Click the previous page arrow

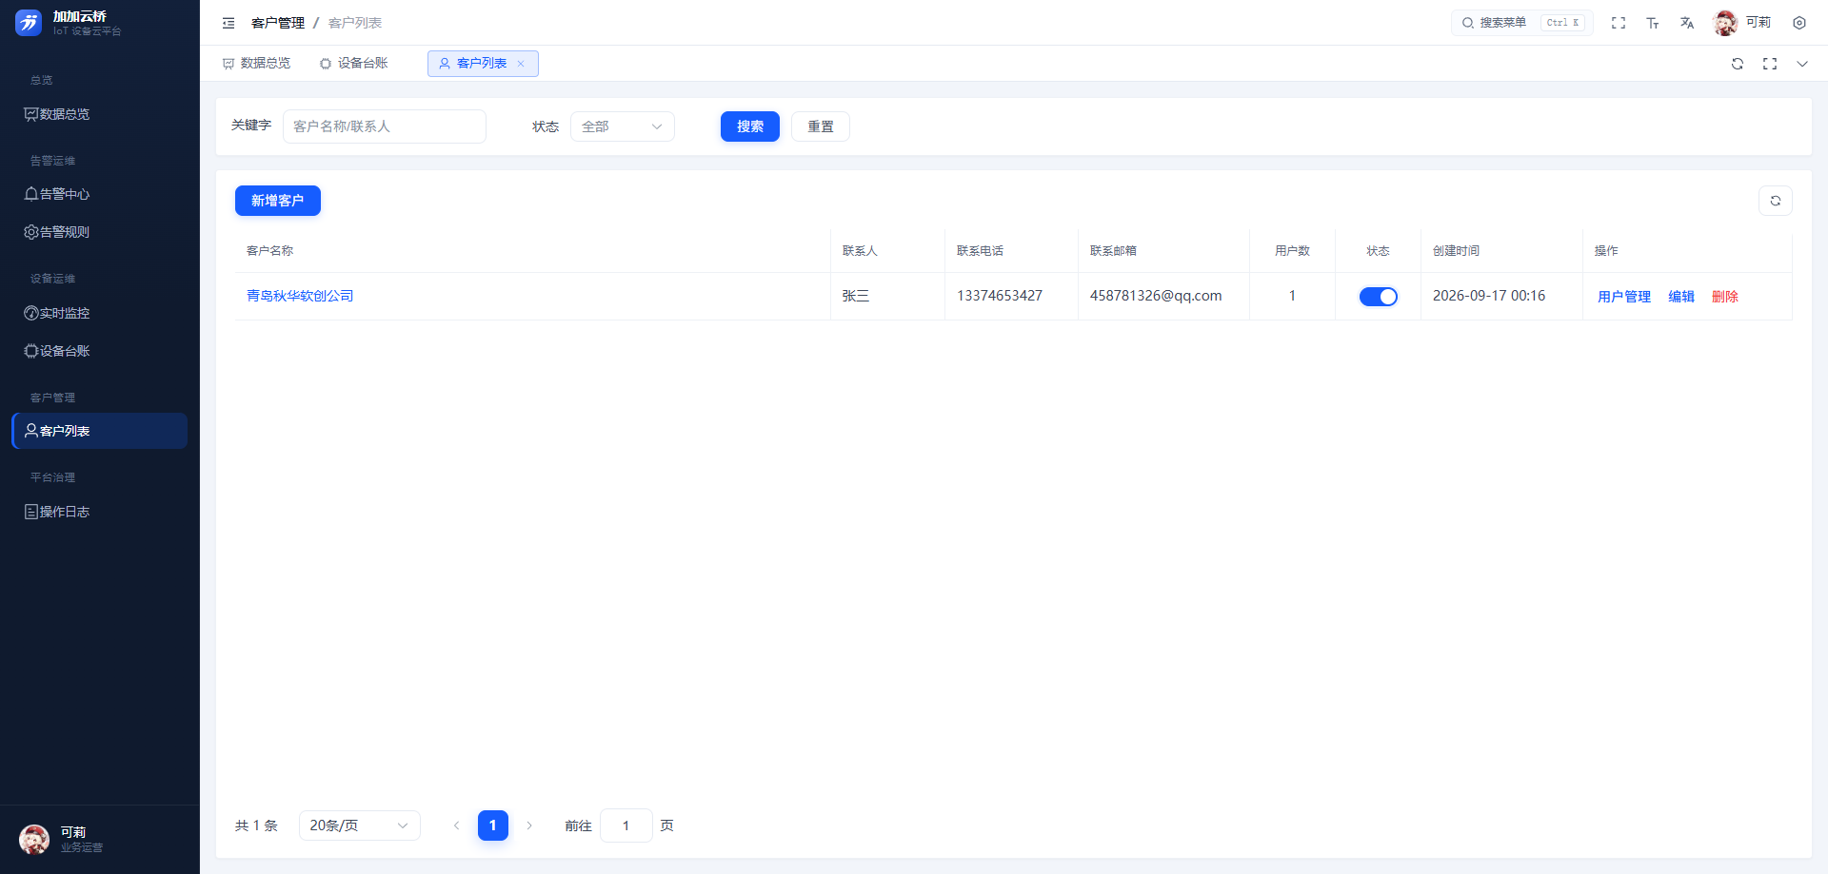click(x=457, y=825)
